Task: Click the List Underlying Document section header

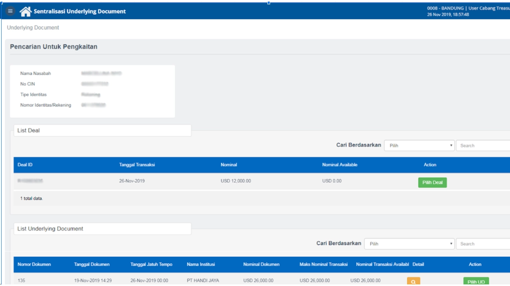Action: tap(102, 229)
